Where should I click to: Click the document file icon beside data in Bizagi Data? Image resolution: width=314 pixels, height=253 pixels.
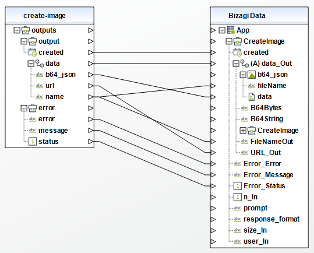point(252,97)
